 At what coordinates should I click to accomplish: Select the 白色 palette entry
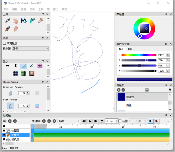(142, 105)
